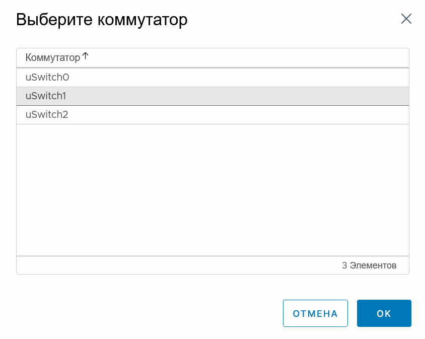The height and width of the screenshot is (339, 425).
Task: Click the 3 Элементов count text
Action: click(369, 265)
